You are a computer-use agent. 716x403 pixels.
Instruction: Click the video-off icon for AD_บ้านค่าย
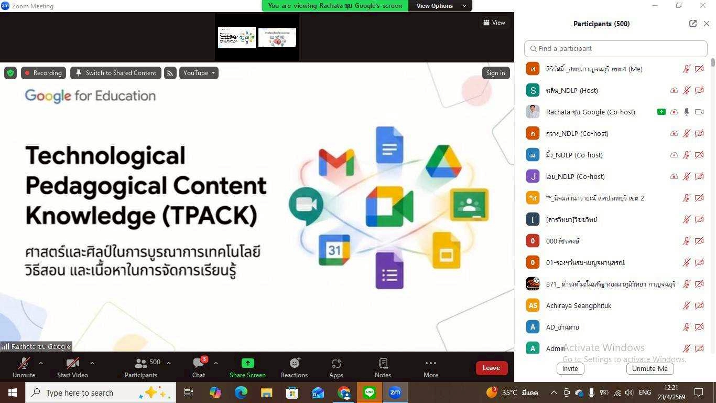point(699,327)
